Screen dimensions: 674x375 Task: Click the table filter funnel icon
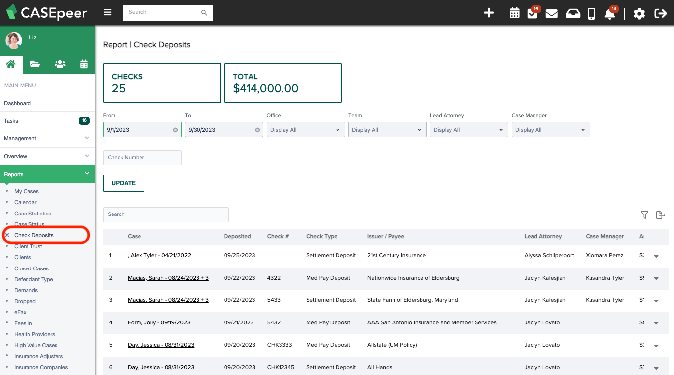pos(645,215)
